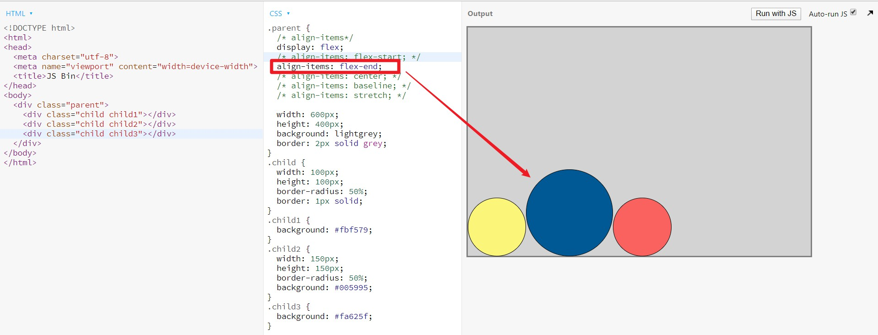The width and height of the screenshot is (878, 335).
Task: Click the blue circle in the output
Action: tap(569, 213)
